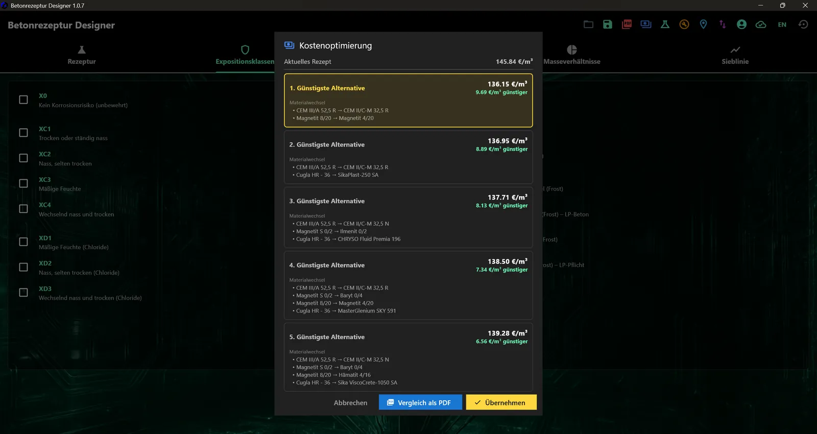
Task: Switch the language with the EN button
Action: coord(782,25)
